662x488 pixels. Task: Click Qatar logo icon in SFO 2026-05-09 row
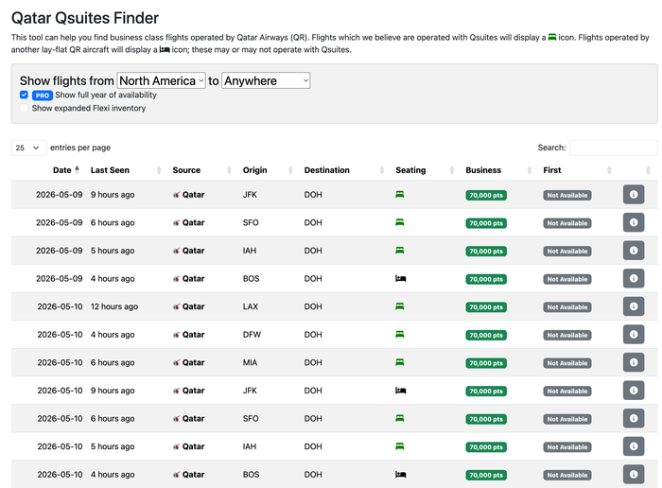[x=177, y=223]
